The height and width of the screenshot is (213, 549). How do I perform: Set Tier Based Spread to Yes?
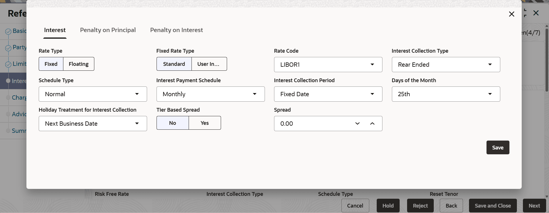205,123
